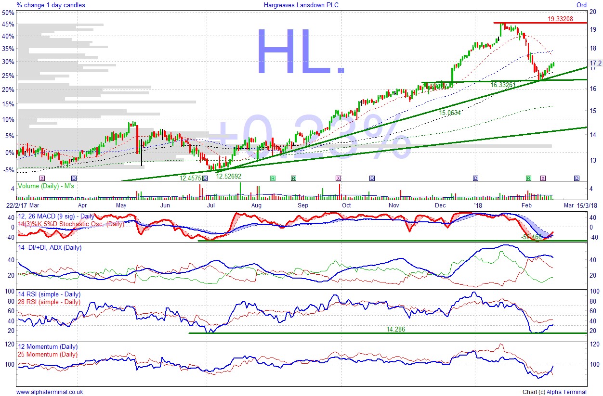Viewport: 603px width, 396px height.
Task: Click the dark green R marker before September
Action: [x=293, y=178]
